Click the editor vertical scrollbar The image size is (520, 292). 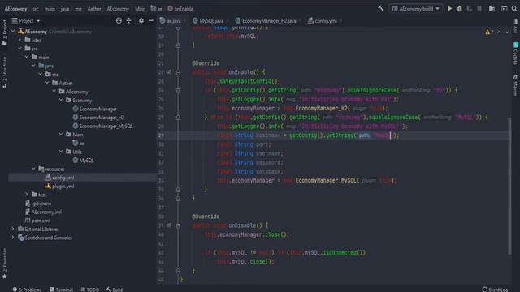point(509,186)
